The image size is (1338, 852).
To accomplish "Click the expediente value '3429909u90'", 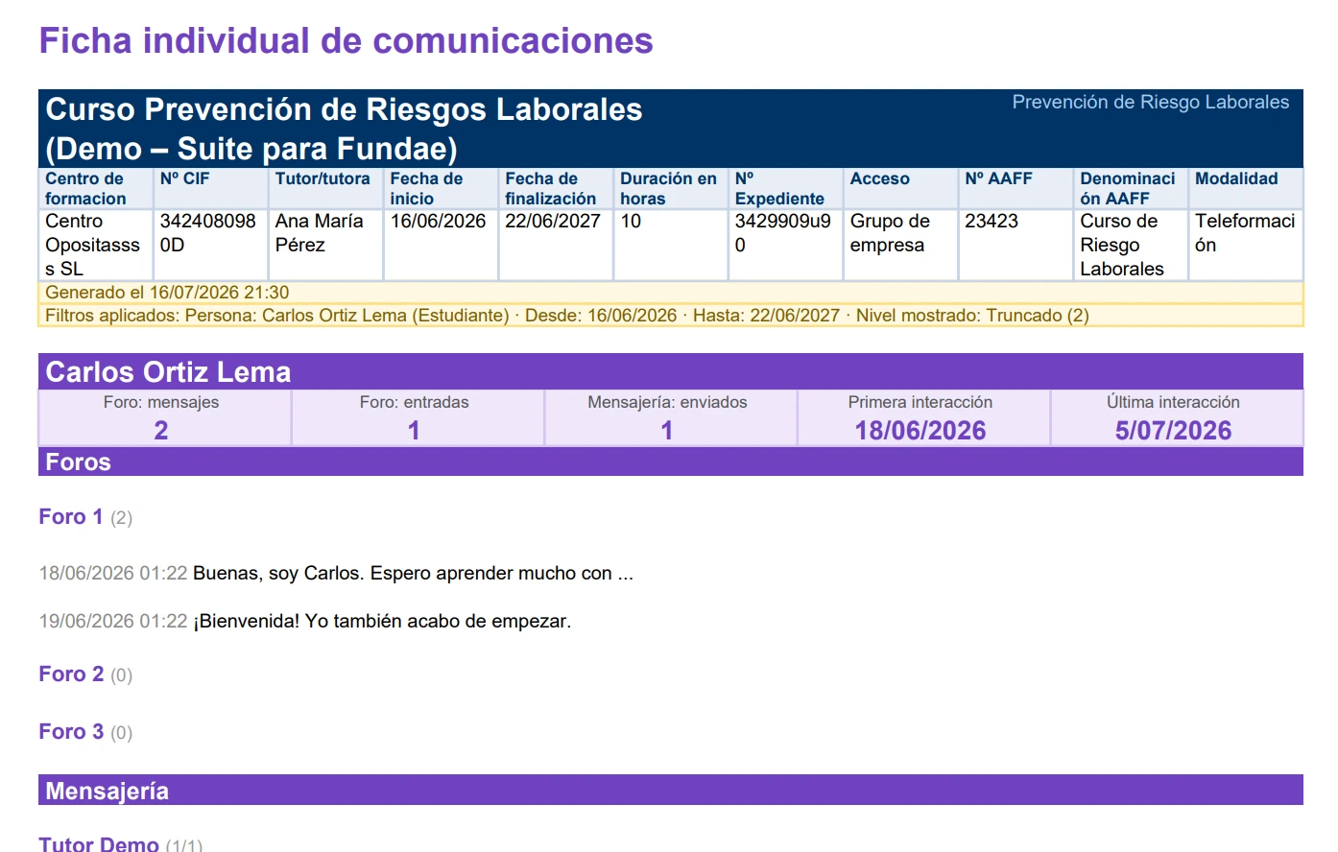I will coord(786,245).
